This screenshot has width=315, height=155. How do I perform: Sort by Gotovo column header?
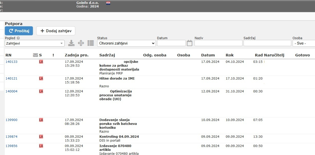click(302, 55)
